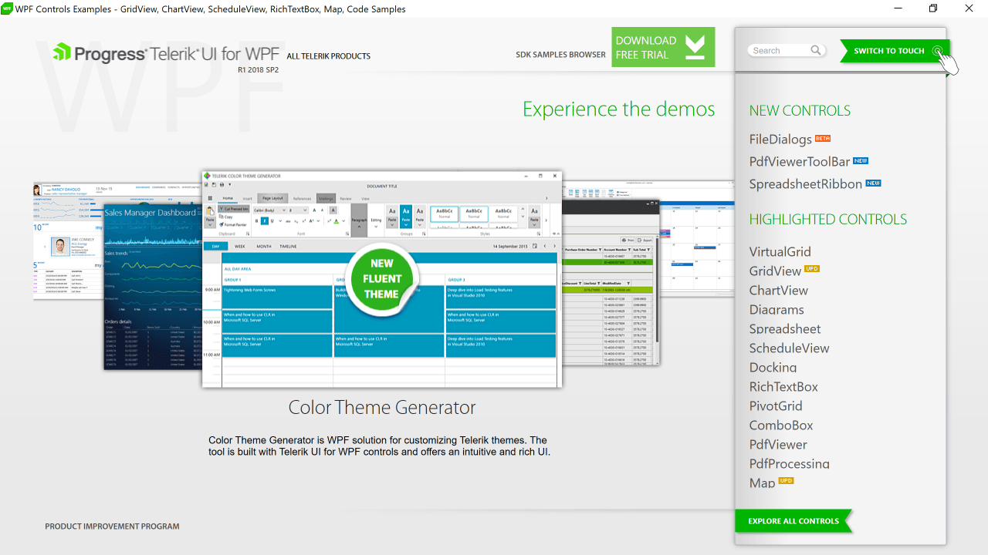Open the RichTextBox control

tap(783, 386)
